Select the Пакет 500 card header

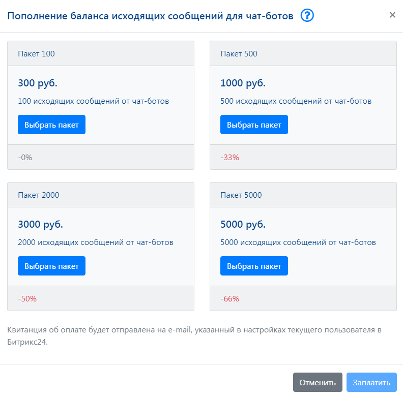point(303,54)
